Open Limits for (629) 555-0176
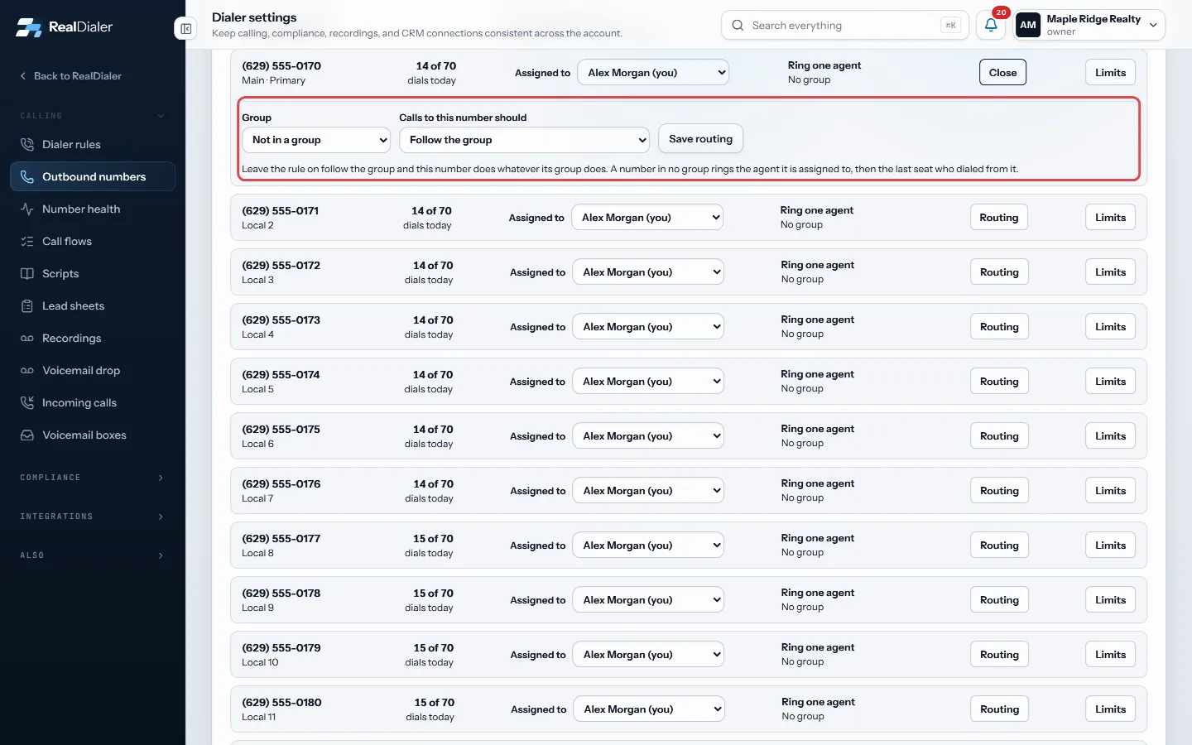The height and width of the screenshot is (745, 1192). coord(1110,491)
